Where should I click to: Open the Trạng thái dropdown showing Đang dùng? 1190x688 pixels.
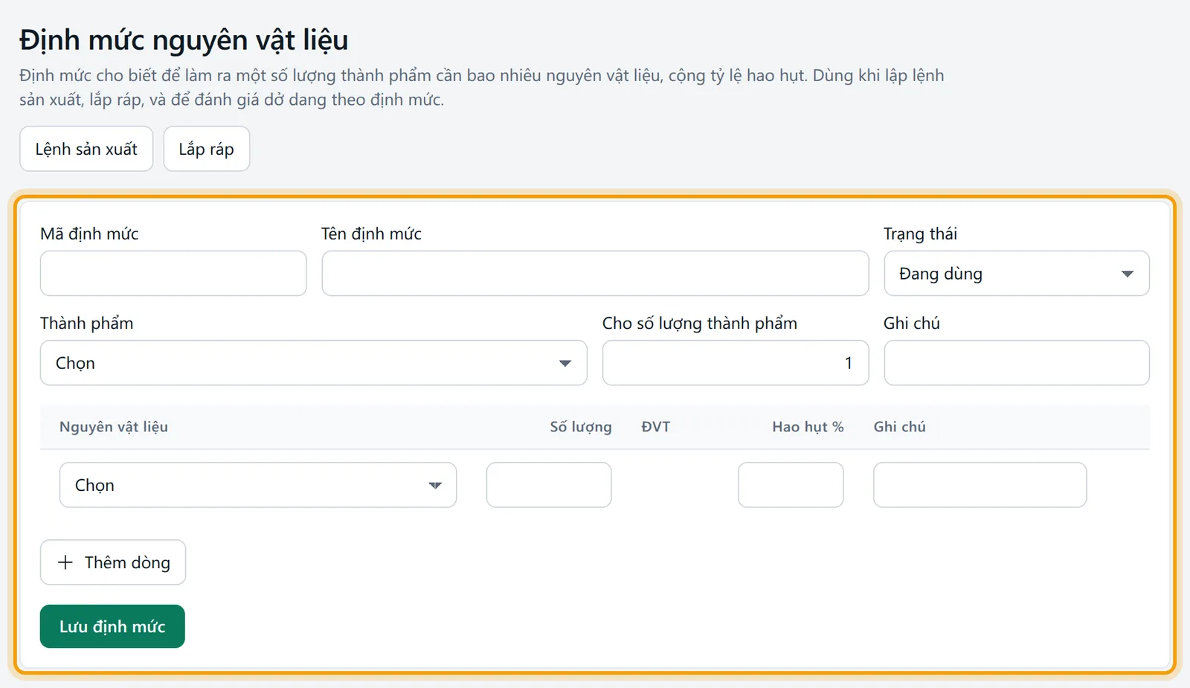(x=1017, y=273)
